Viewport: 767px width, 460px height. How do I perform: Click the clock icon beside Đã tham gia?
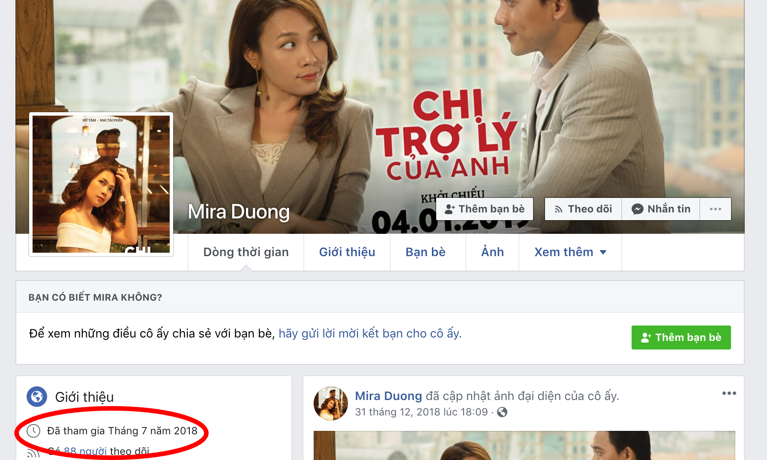pos(33,431)
